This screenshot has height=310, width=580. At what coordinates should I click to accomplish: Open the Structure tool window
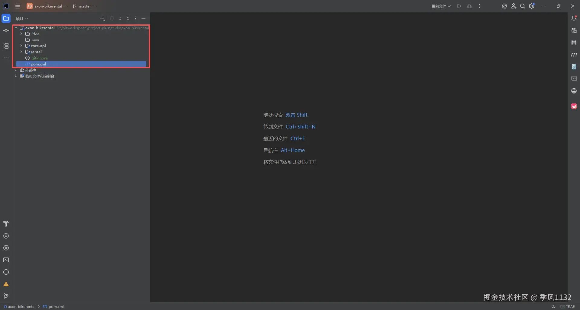6,46
